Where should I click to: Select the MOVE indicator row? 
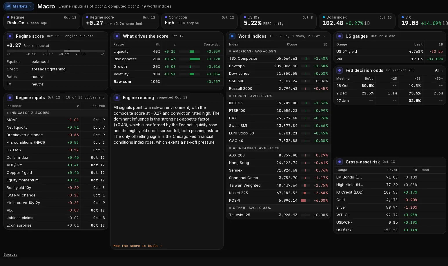click(x=56, y=120)
